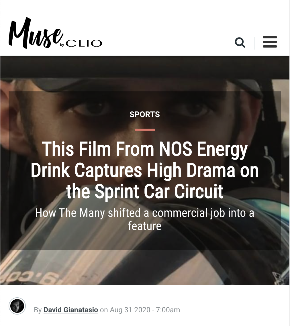Click the author avatar photo

click(17, 306)
